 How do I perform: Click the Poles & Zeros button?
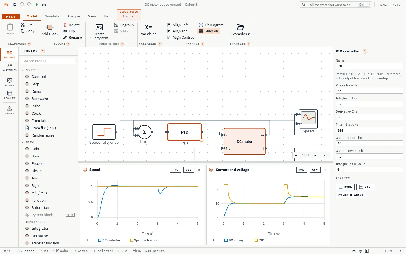351,195
